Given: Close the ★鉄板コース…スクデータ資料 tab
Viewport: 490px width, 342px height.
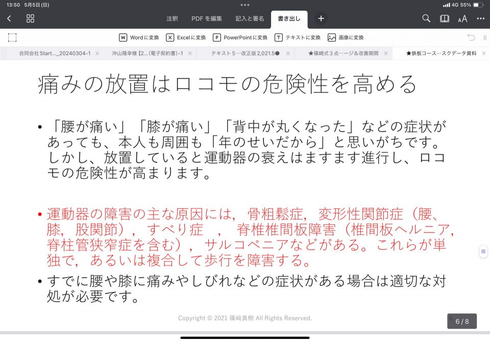Looking at the screenshot, I should click(484, 54).
